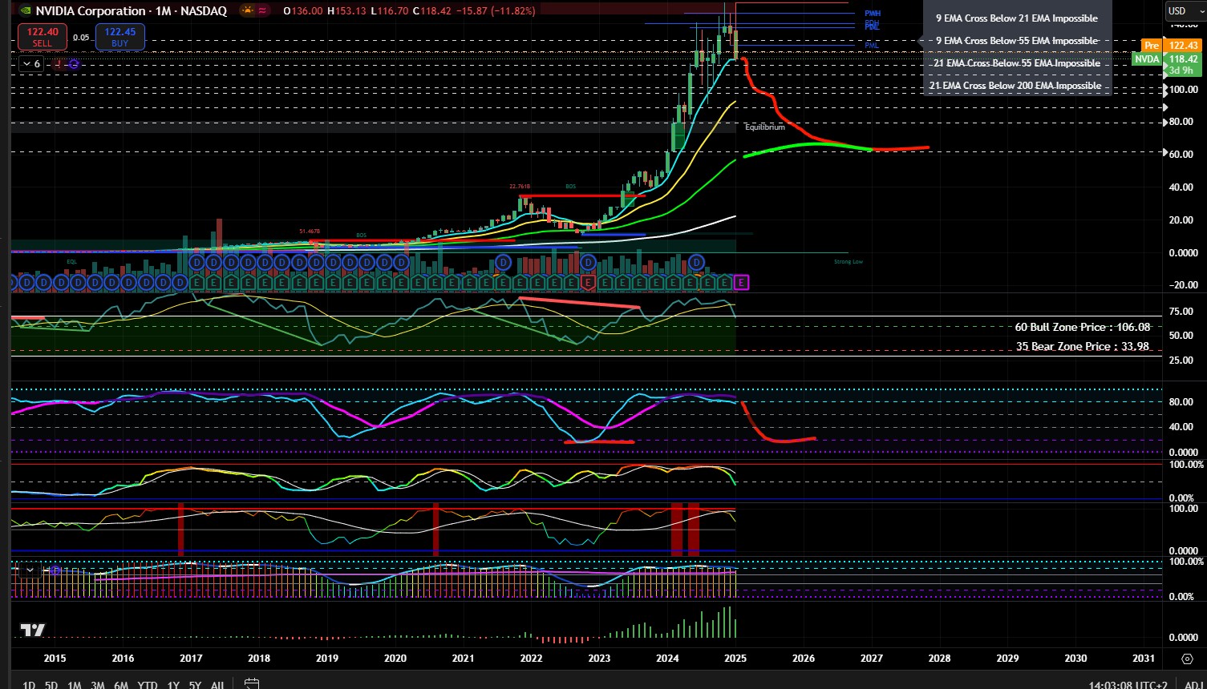Click '9 EMA Cross Below 21 EMA Impossible' text
This screenshot has width=1207, height=689.
(1017, 18)
